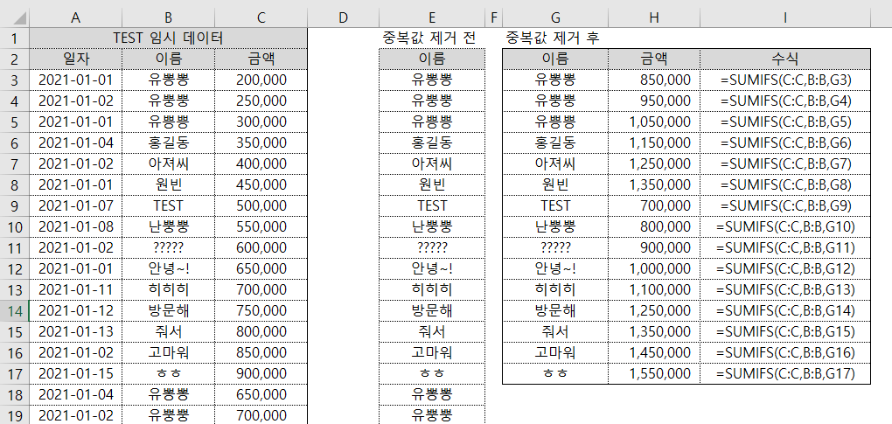Click date cell 2021-01-11
The image size is (892, 424).
coord(75,290)
